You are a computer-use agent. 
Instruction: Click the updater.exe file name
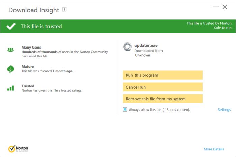(146, 45)
